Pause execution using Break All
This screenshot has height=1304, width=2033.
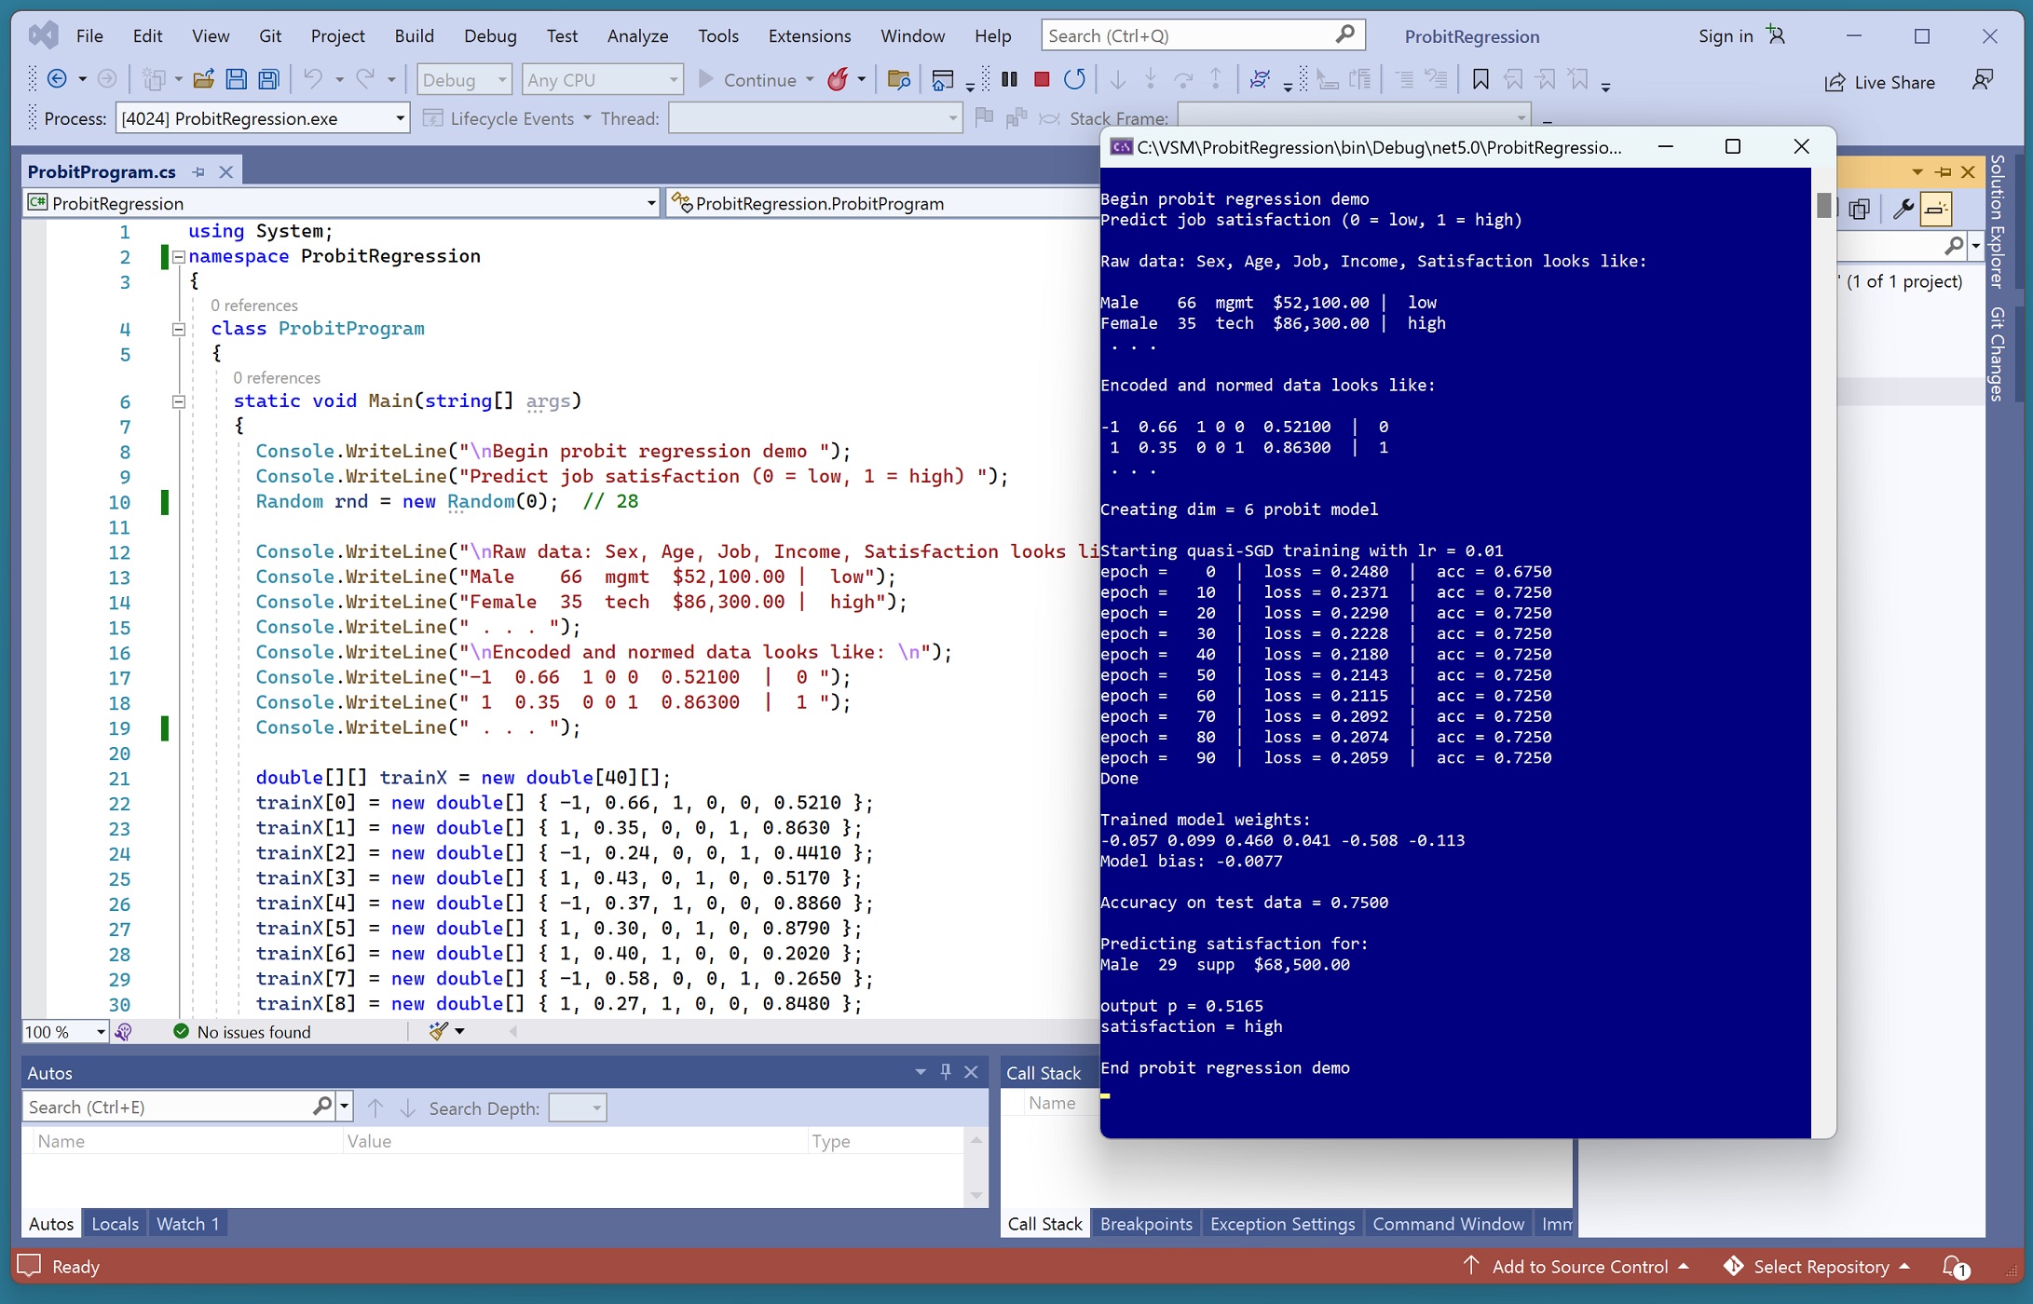tap(1008, 79)
